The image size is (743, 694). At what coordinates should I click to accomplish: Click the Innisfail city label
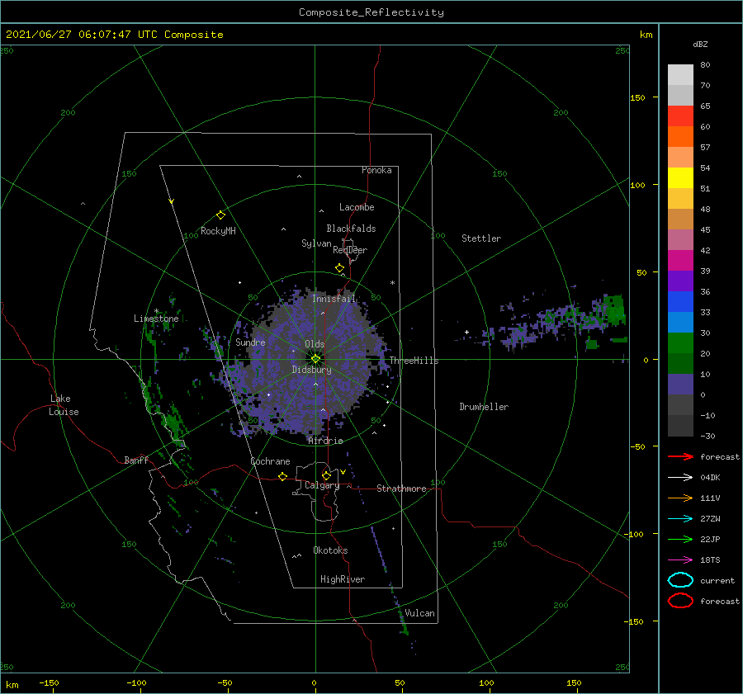click(334, 299)
